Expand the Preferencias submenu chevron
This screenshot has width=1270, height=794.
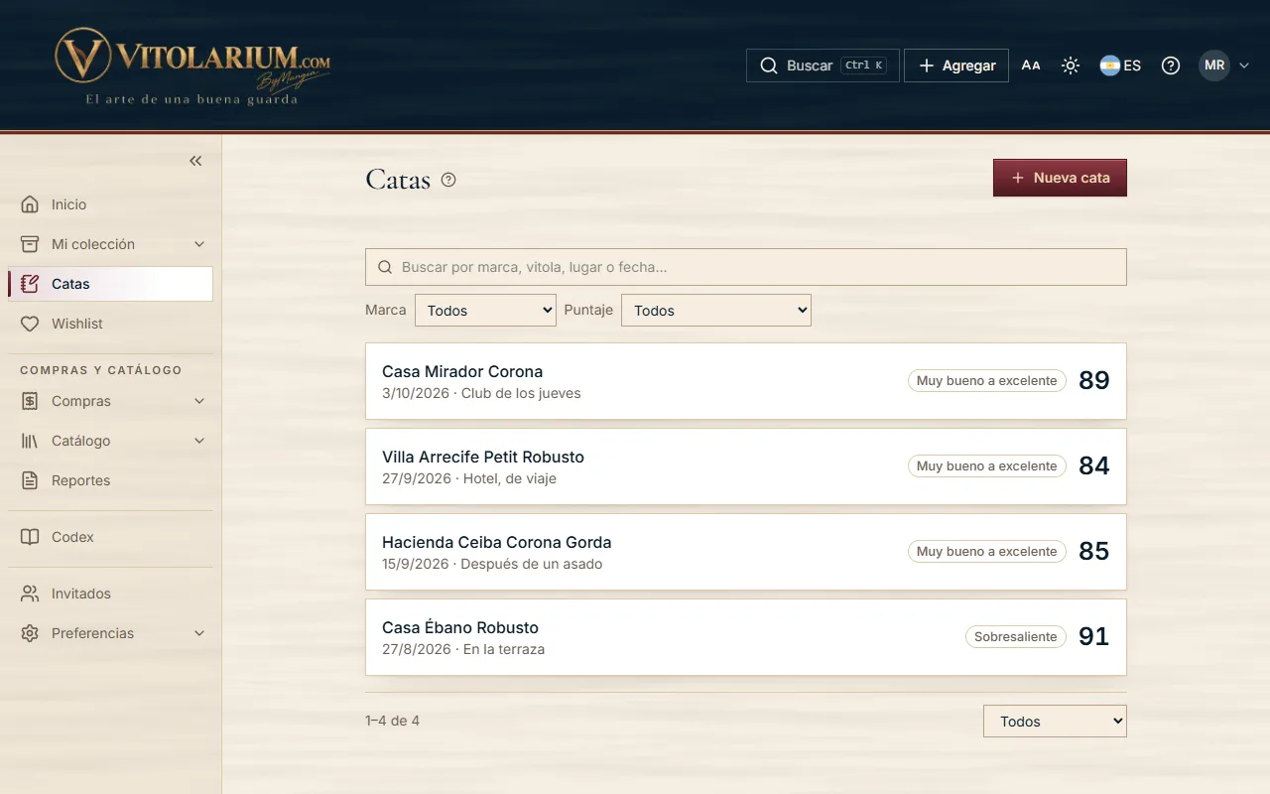199,633
